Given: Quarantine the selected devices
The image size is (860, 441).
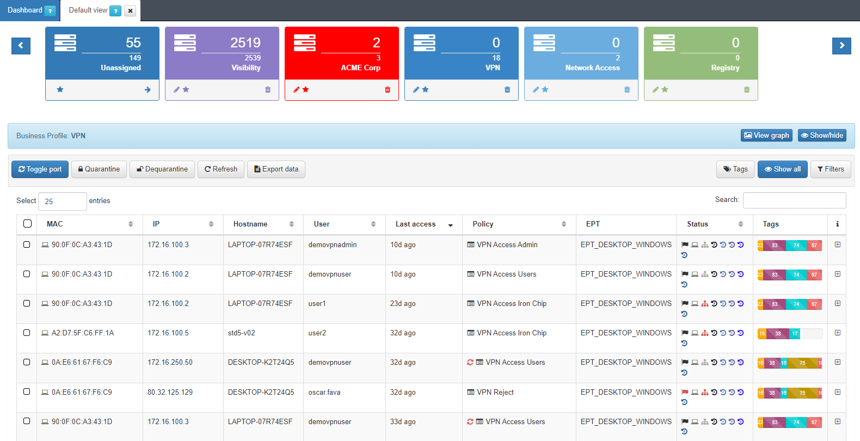Looking at the screenshot, I should (99, 169).
